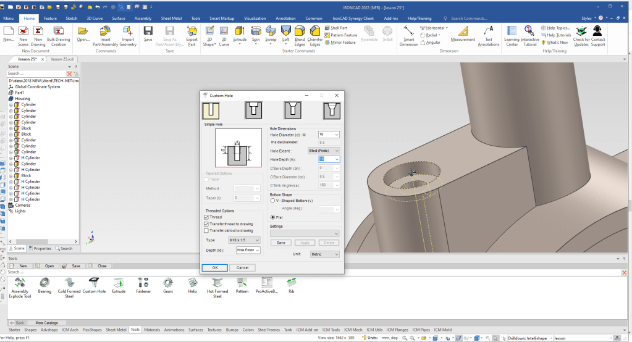
Task: Uncheck the Thread checkbox
Action: pyautogui.click(x=207, y=217)
